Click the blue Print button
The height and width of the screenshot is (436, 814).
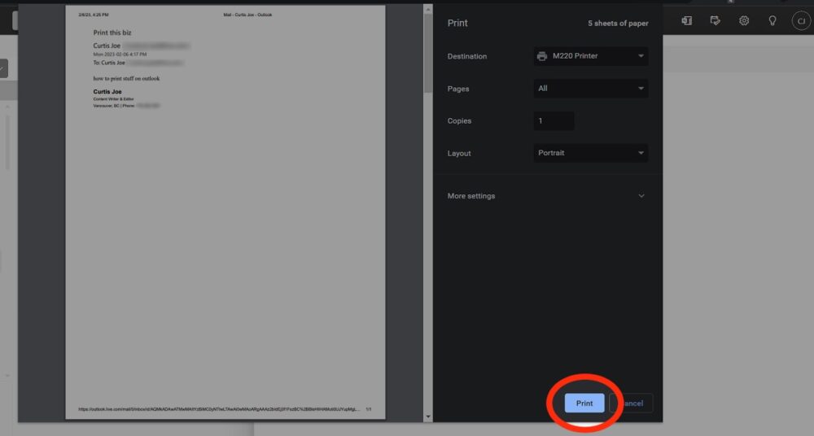pos(584,403)
